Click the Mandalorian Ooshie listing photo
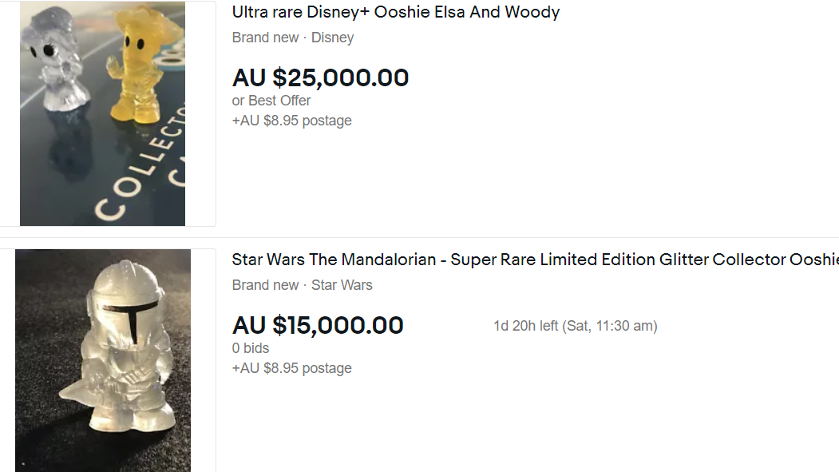Screen dimensions: 839x472 [102, 359]
